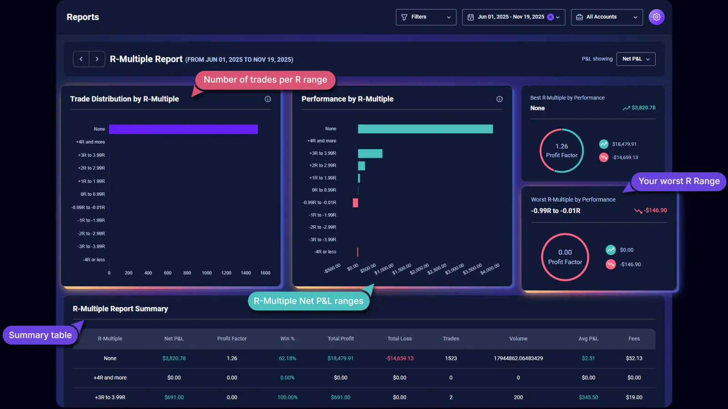
Task: Click the 1523 trades cell
Action: (x=451, y=359)
